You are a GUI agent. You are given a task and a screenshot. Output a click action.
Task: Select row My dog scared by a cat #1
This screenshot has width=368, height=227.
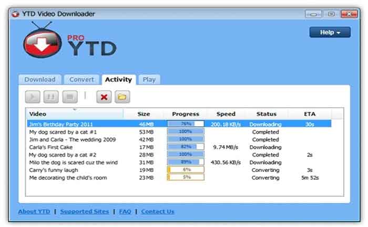179,132
